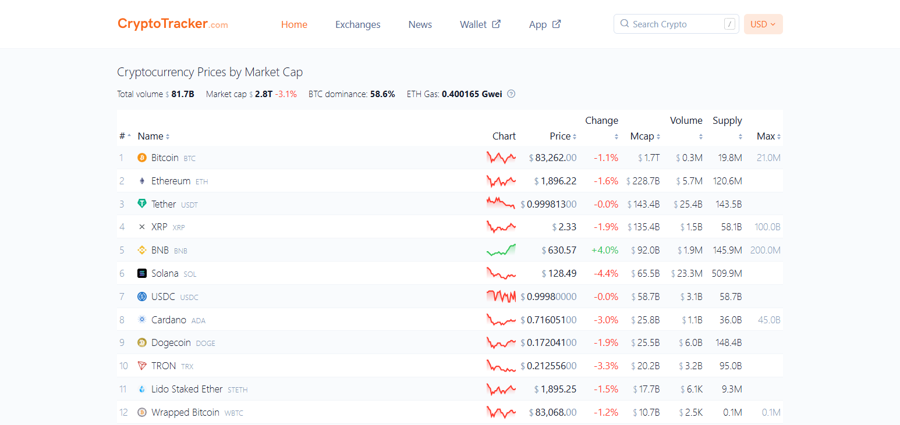The width and height of the screenshot is (900, 425).
Task: Select the Dogecoin logo icon
Action: [x=141, y=342]
